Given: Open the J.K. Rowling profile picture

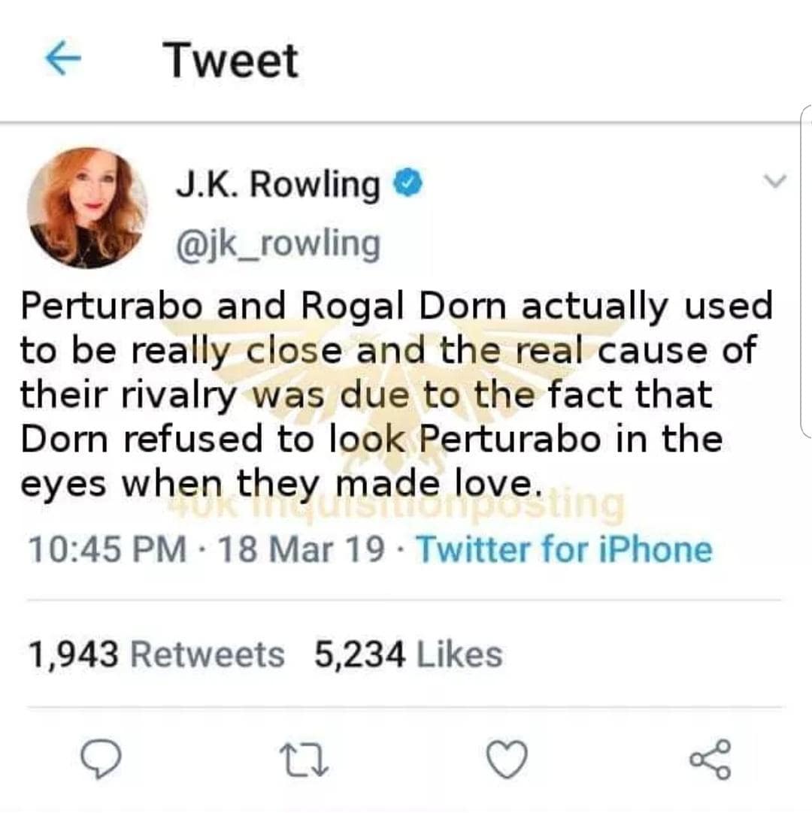Looking at the screenshot, I should pos(87,208).
